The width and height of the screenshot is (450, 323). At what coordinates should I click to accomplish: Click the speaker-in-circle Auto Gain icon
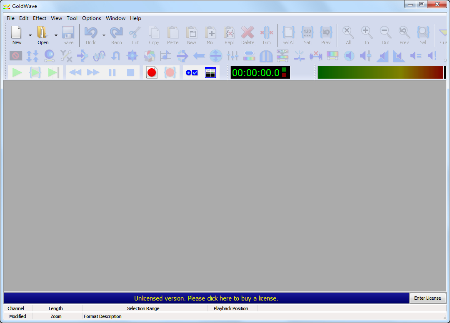point(349,56)
